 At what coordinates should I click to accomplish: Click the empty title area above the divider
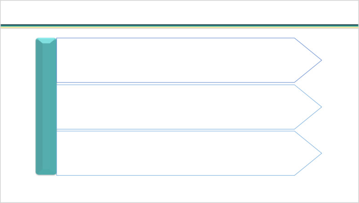click(x=179, y=12)
